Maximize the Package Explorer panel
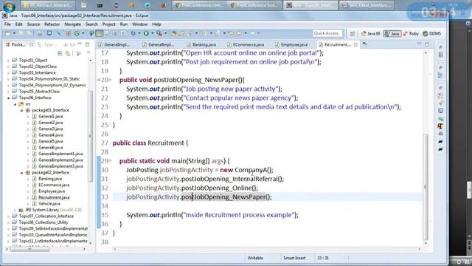The image size is (472, 266). [x=88, y=44]
